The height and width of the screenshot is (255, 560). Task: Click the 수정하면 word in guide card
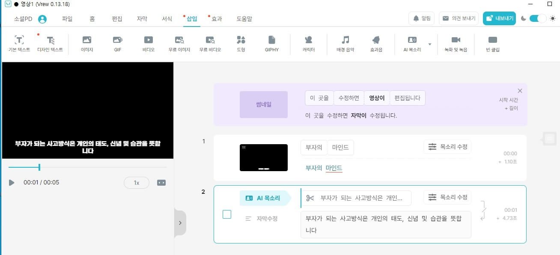(x=349, y=98)
